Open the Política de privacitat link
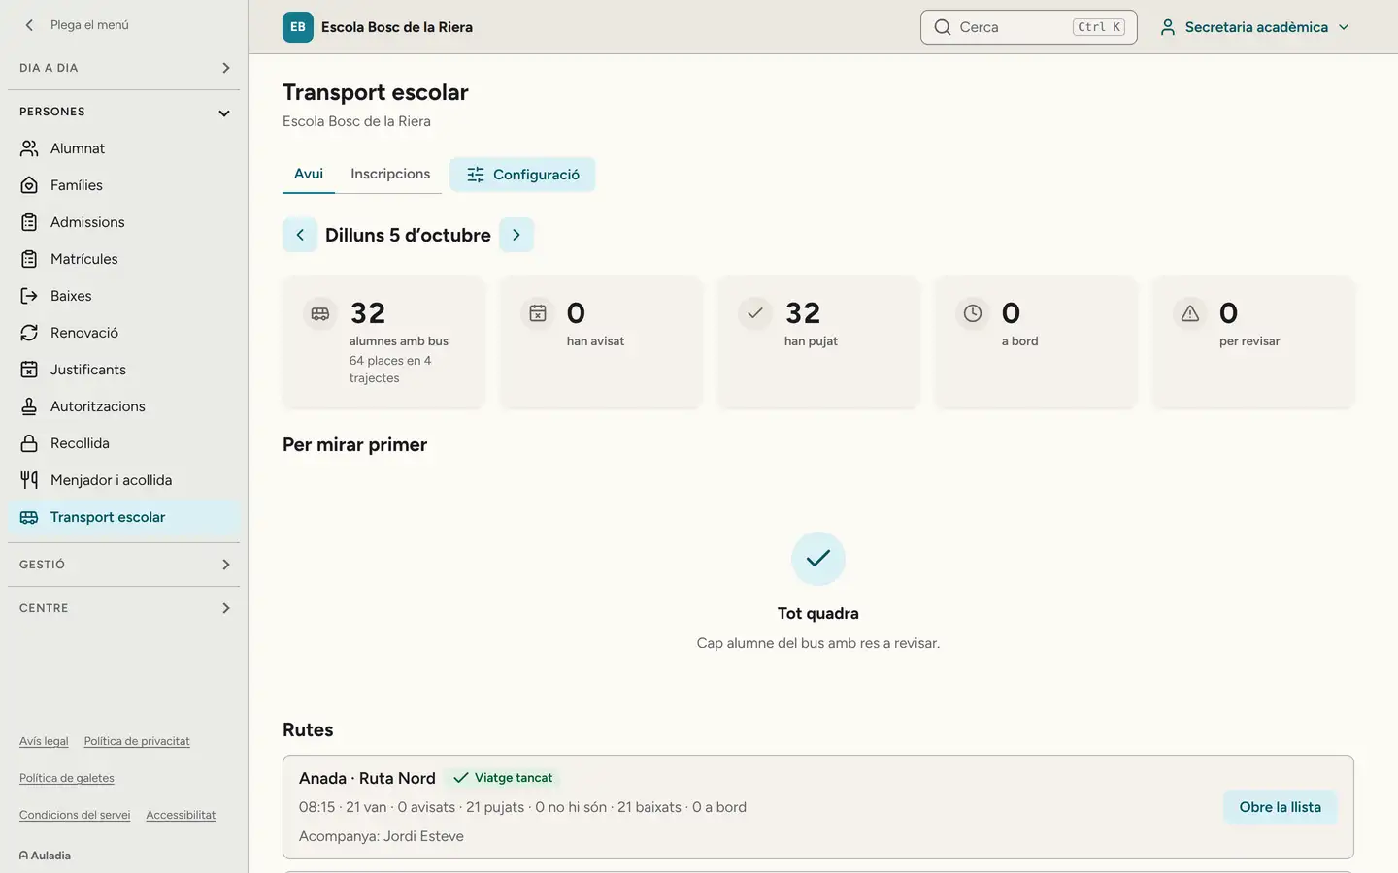This screenshot has height=873, width=1398. pyautogui.click(x=137, y=741)
